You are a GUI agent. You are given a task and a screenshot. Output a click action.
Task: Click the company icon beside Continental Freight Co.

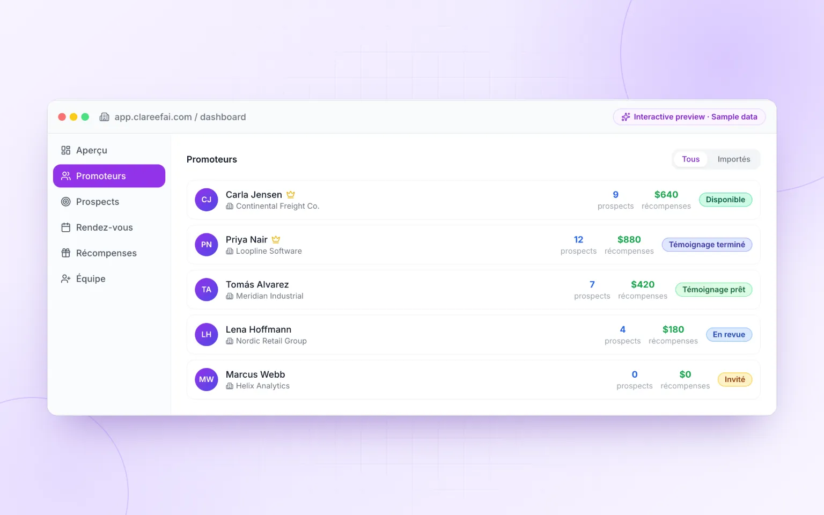click(230, 207)
